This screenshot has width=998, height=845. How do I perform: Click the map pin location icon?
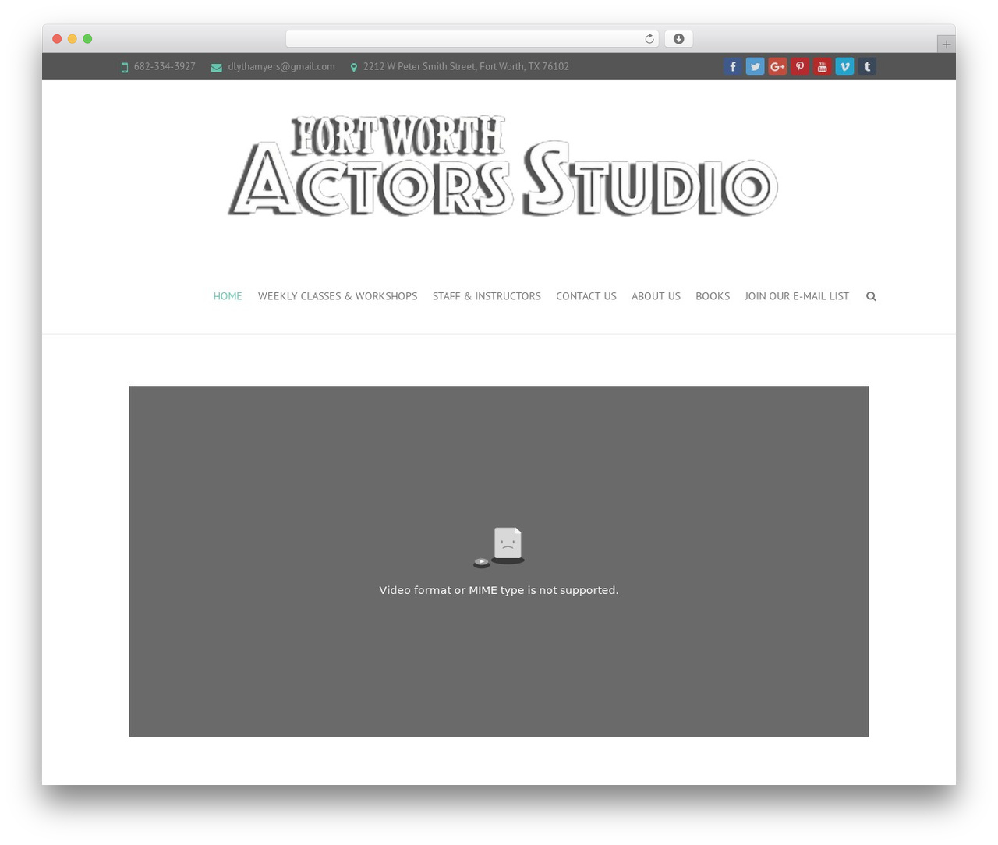point(354,68)
